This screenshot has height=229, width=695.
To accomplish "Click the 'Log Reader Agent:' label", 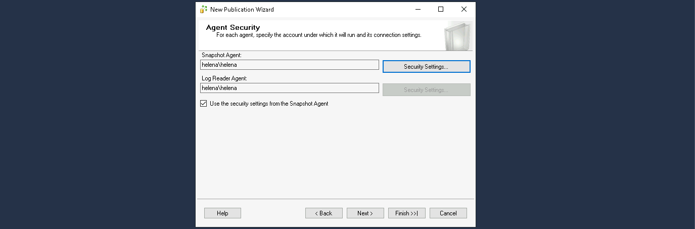I will (x=224, y=78).
